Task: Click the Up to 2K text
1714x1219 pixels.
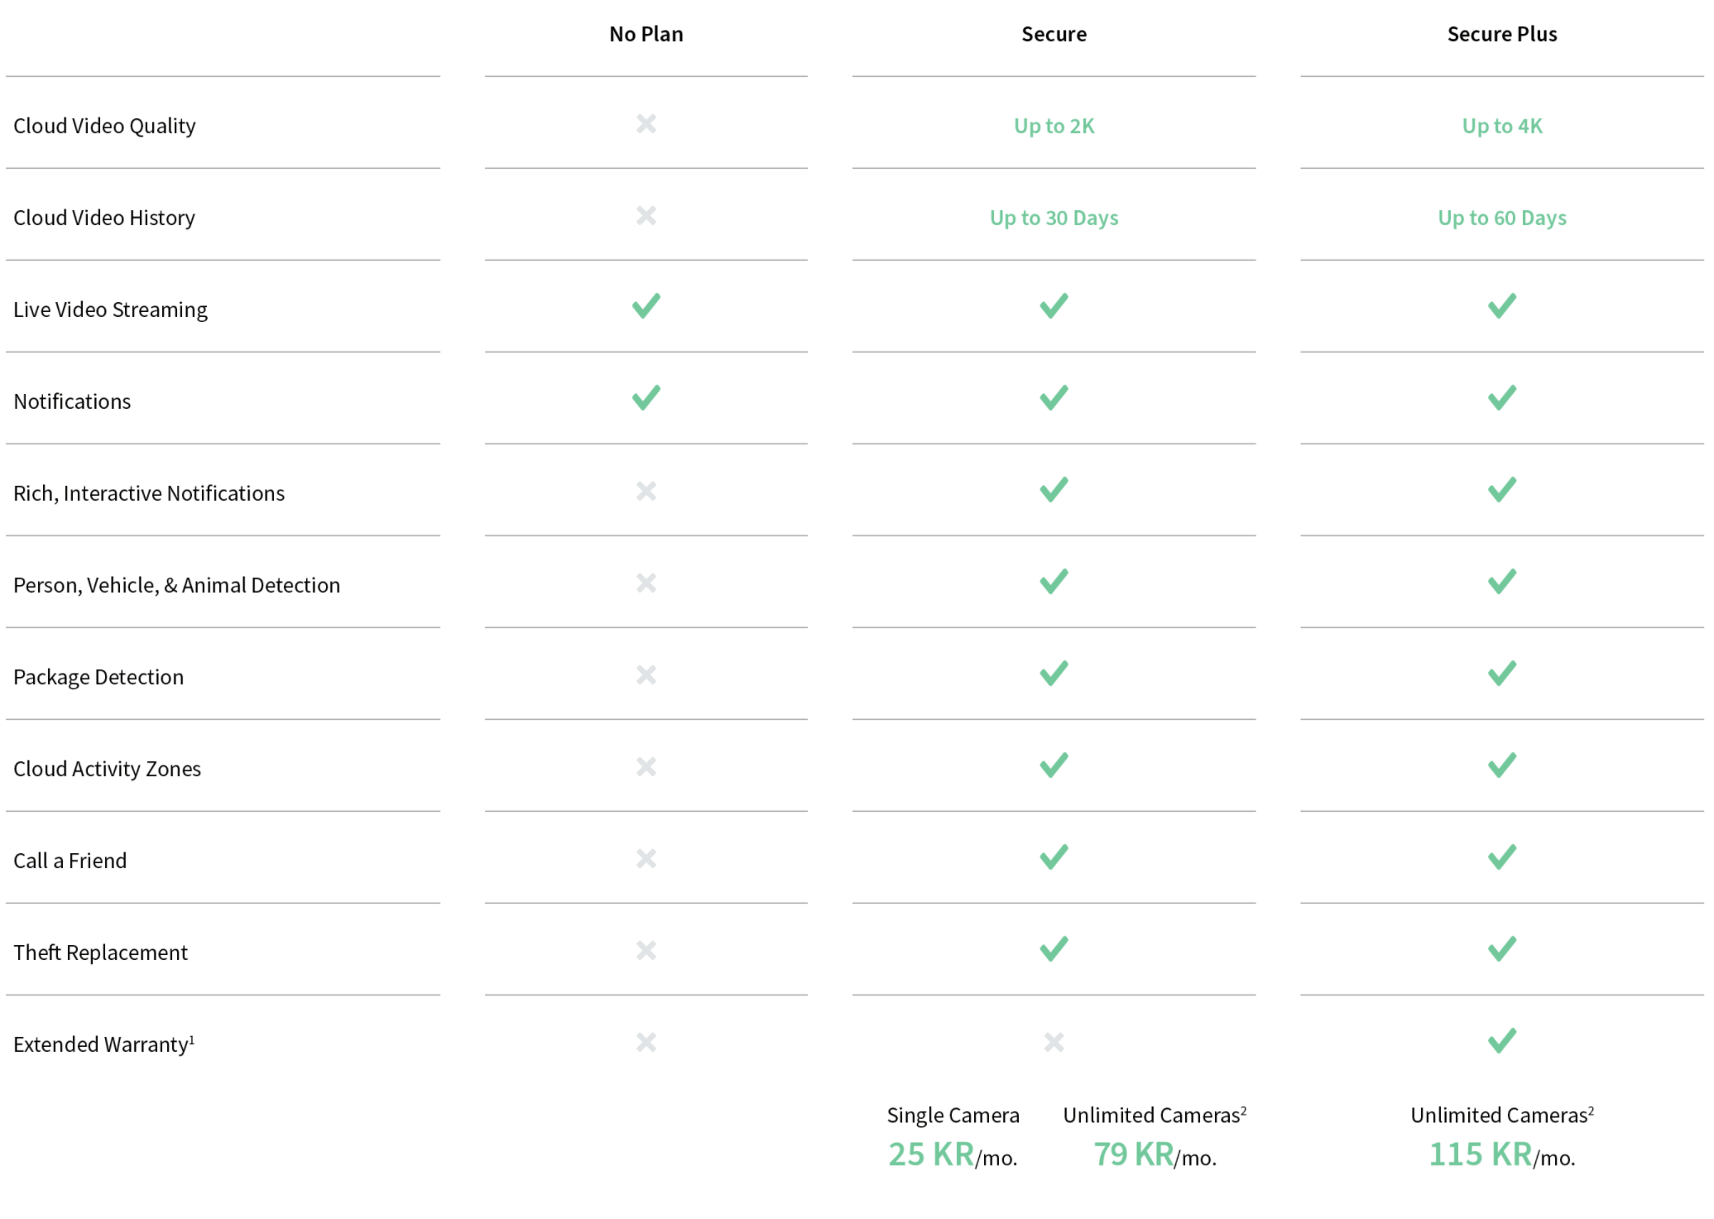Action: click(1054, 126)
